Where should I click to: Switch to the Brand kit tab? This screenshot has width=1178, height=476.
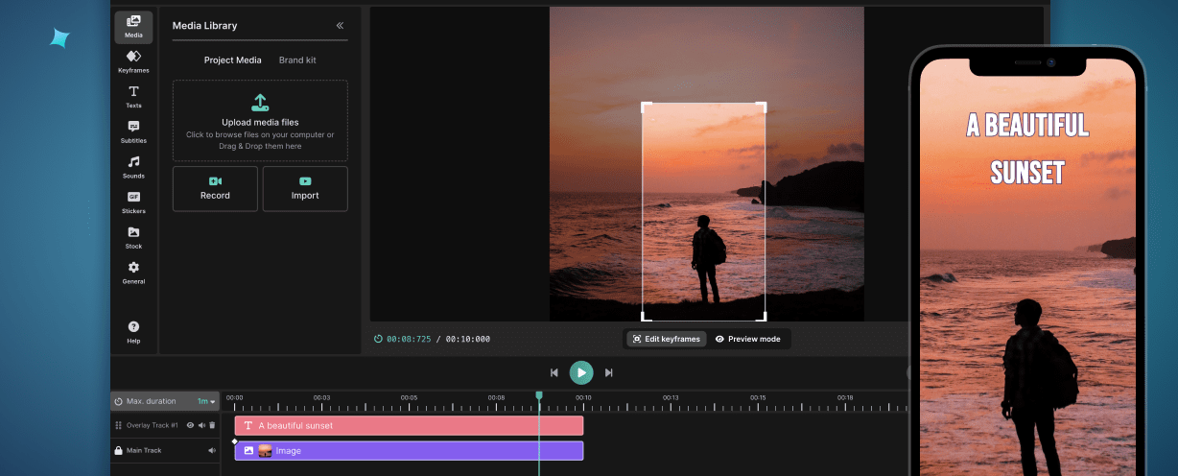pyautogui.click(x=297, y=60)
